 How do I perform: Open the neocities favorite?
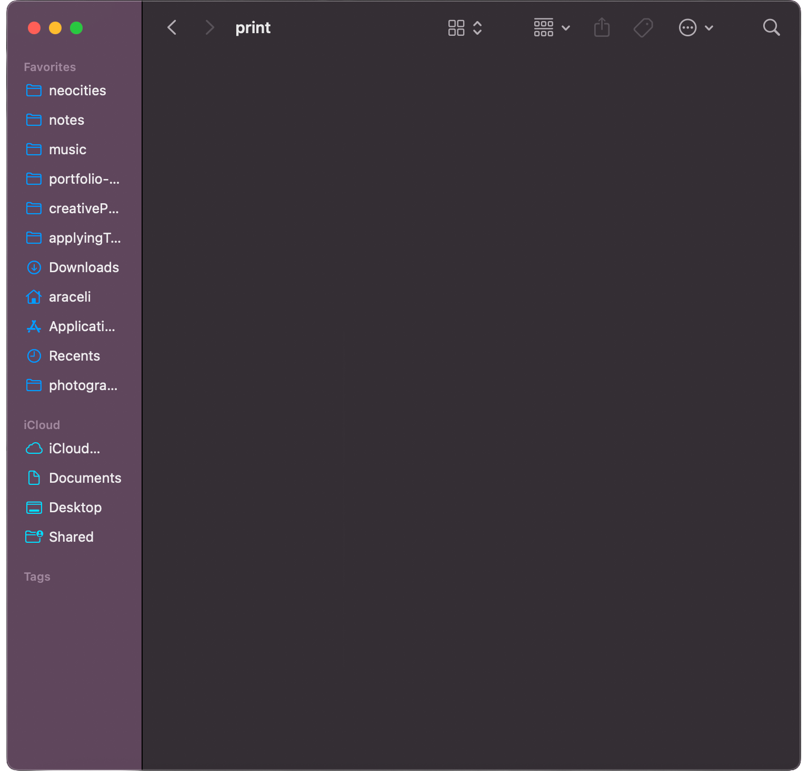pyautogui.click(x=77, y=91)
